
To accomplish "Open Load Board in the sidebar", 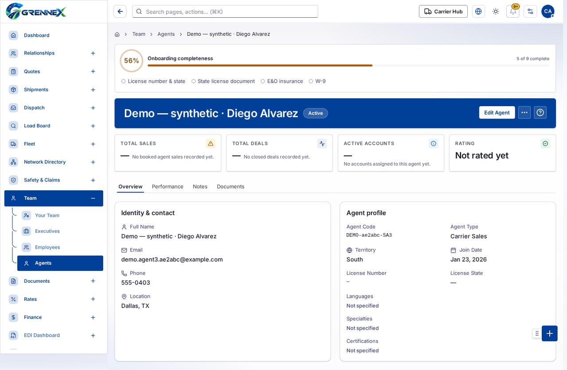I will pyautogui.click(x=54, y=126).
